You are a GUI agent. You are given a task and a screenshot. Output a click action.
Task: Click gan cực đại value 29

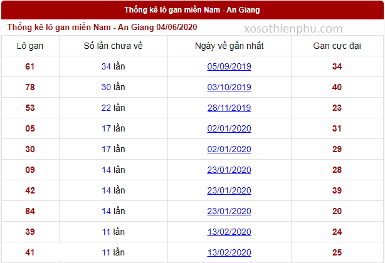tap(337, 149)
